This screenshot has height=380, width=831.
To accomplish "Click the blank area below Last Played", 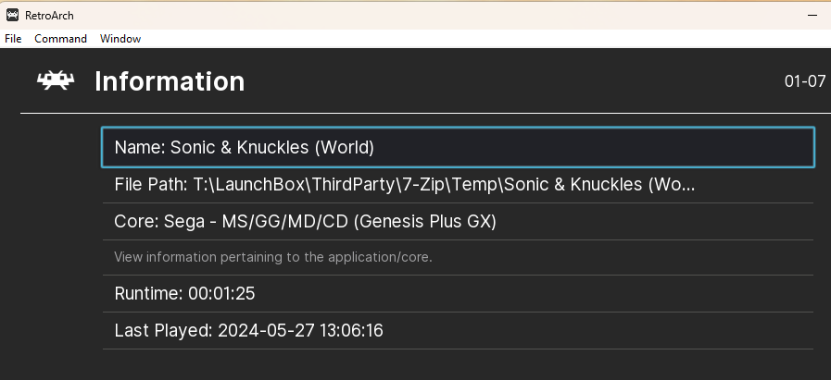I will pyautogui.click(x=458, y=365).
